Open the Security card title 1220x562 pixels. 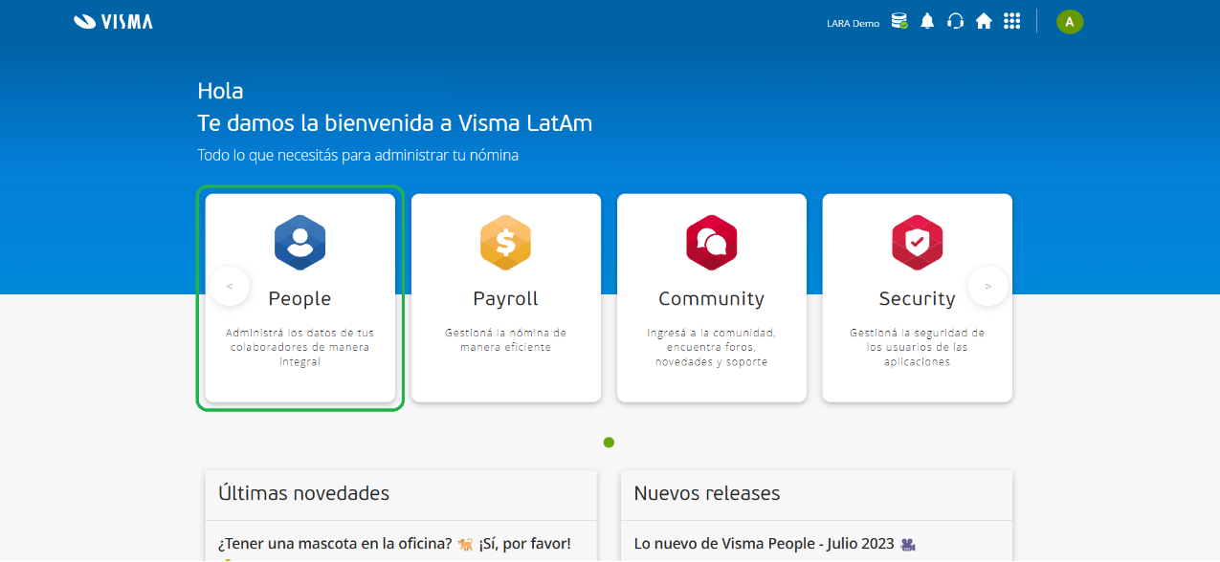click(917, 299)
